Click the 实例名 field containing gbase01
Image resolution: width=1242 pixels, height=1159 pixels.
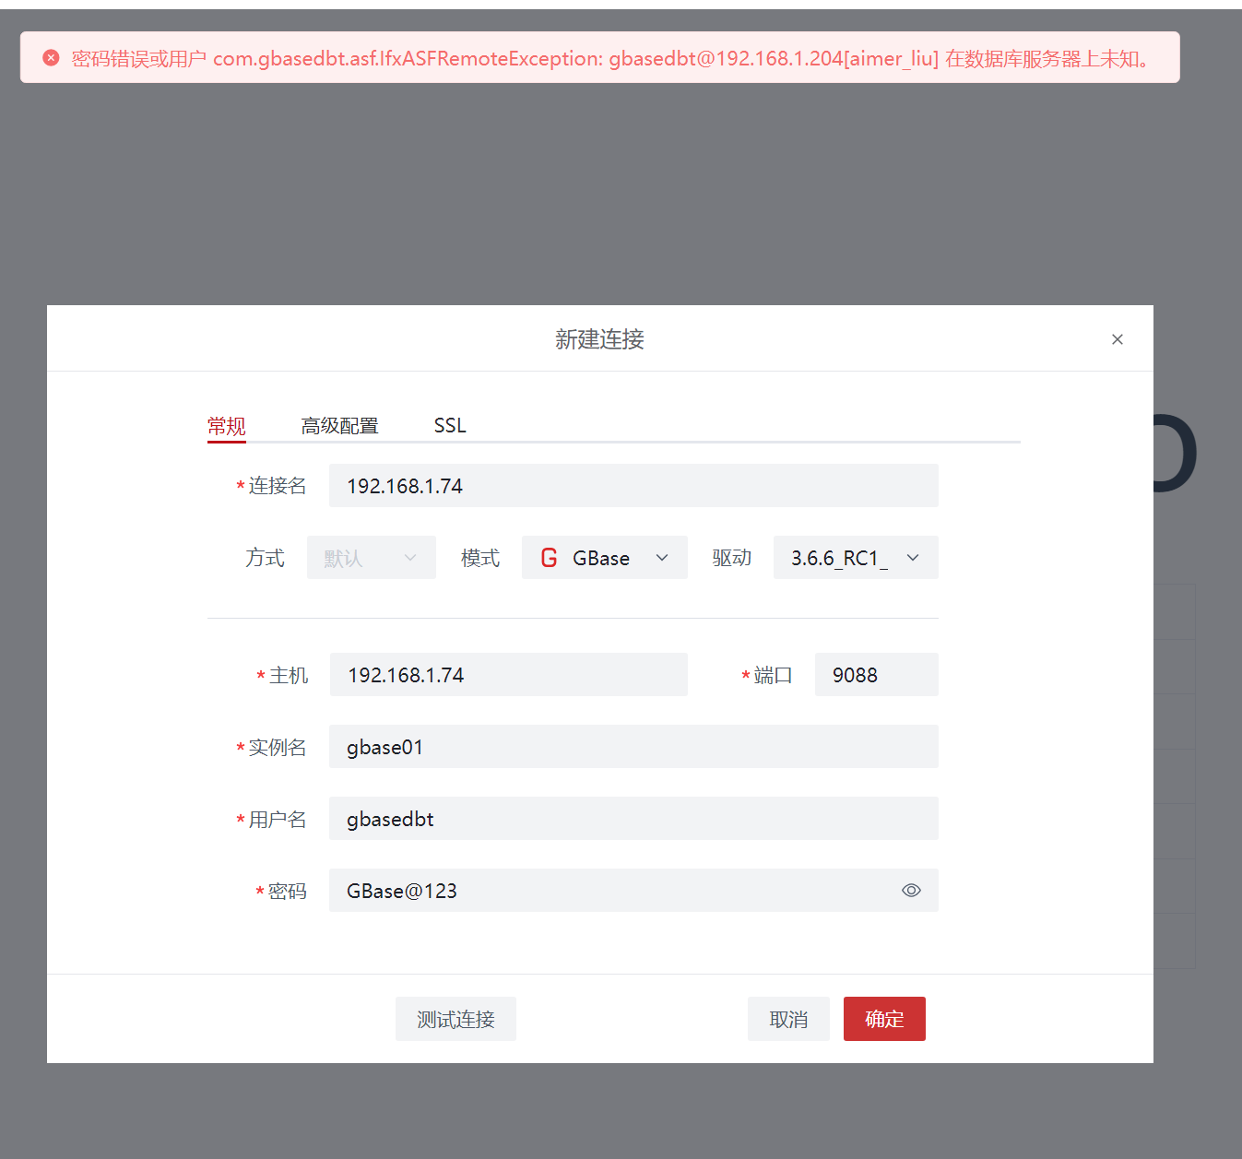click(633, 747)
